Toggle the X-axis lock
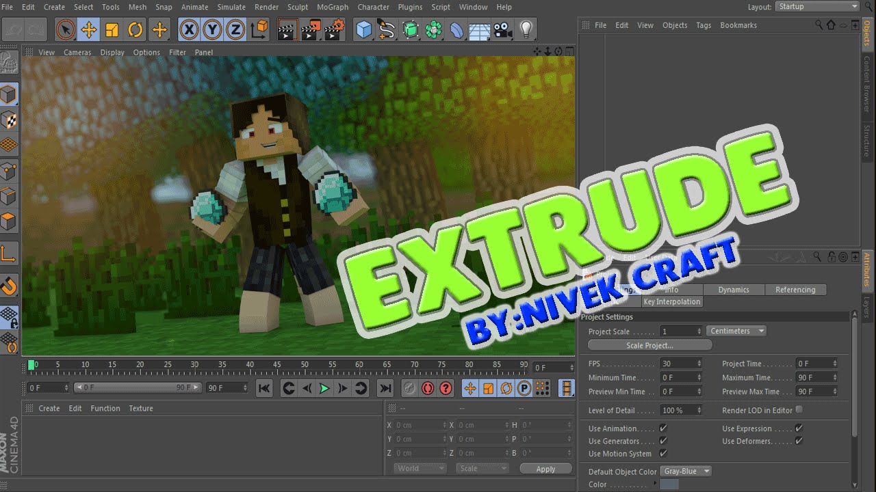876x492 pixels. (x=190, y=29)
